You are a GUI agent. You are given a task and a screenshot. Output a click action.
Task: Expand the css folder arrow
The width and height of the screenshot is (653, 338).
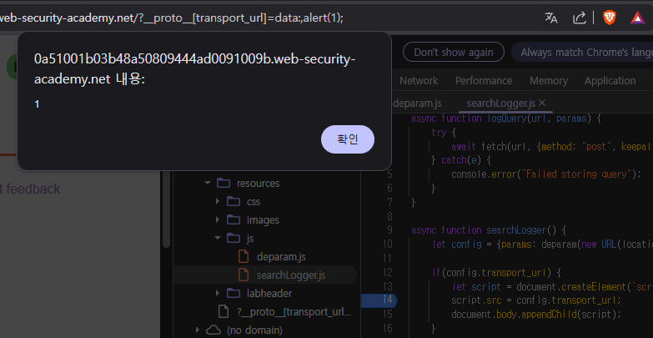pos(217,201)
